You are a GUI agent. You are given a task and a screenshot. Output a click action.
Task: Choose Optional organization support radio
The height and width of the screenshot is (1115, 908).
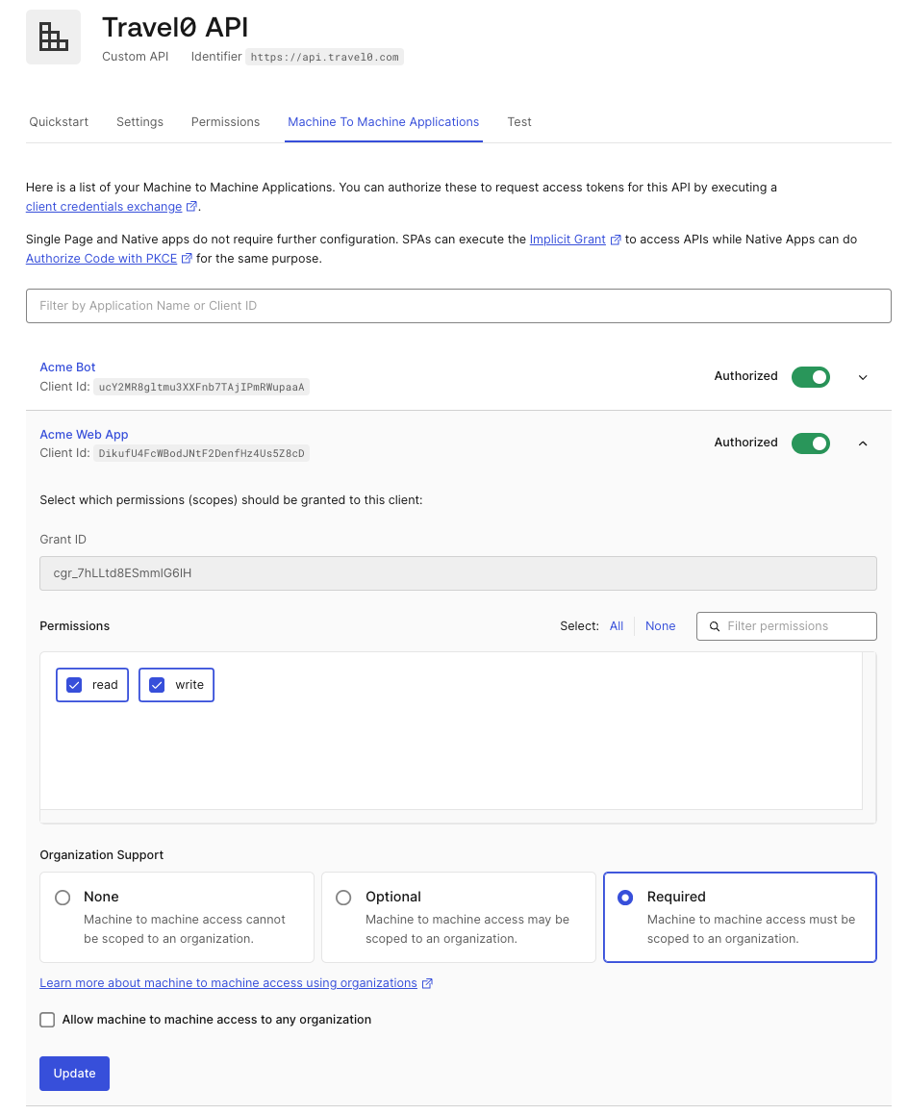click(343, 898)
